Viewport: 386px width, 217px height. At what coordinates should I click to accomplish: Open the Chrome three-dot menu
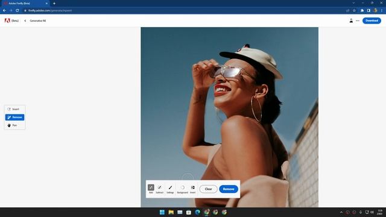tap(382, 10)
